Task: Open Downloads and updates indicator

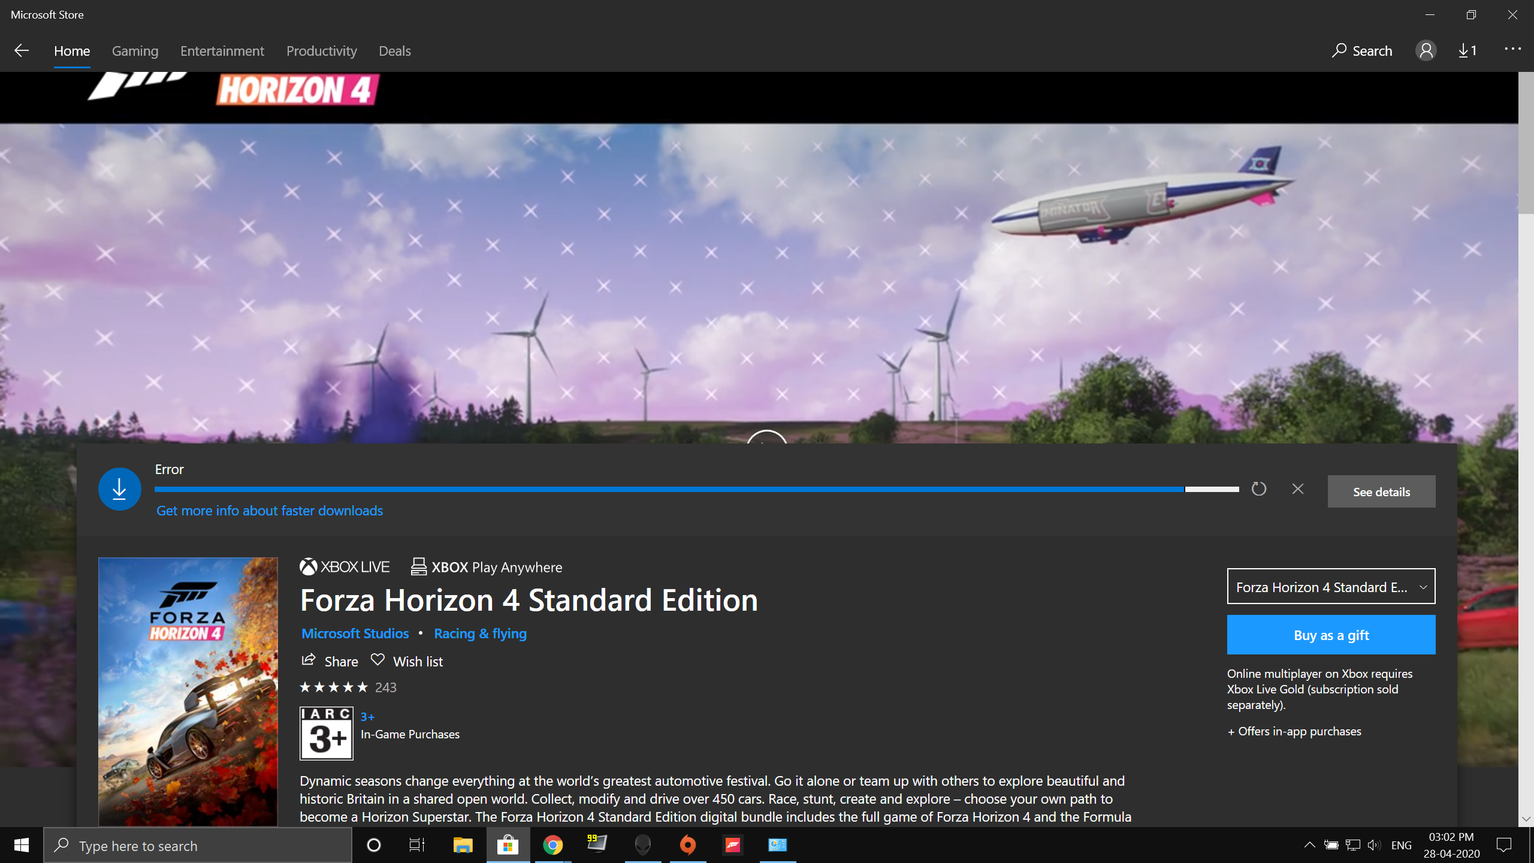Action: tap(1467, 51)
